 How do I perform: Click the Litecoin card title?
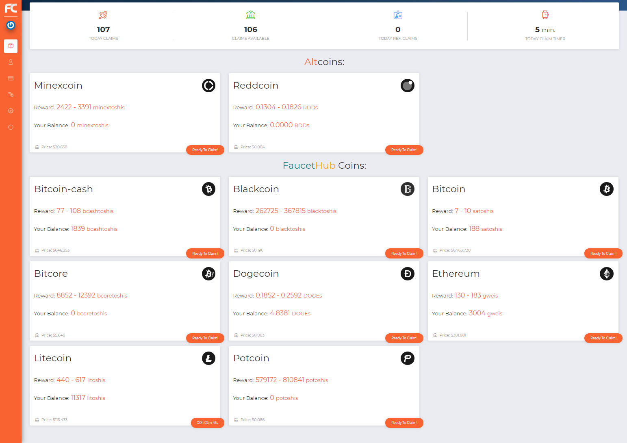[x=53, y=358]
